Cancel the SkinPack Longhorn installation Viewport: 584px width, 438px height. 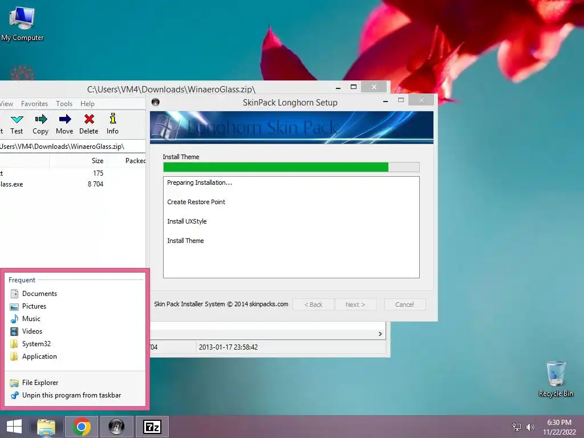pos(404,305)
